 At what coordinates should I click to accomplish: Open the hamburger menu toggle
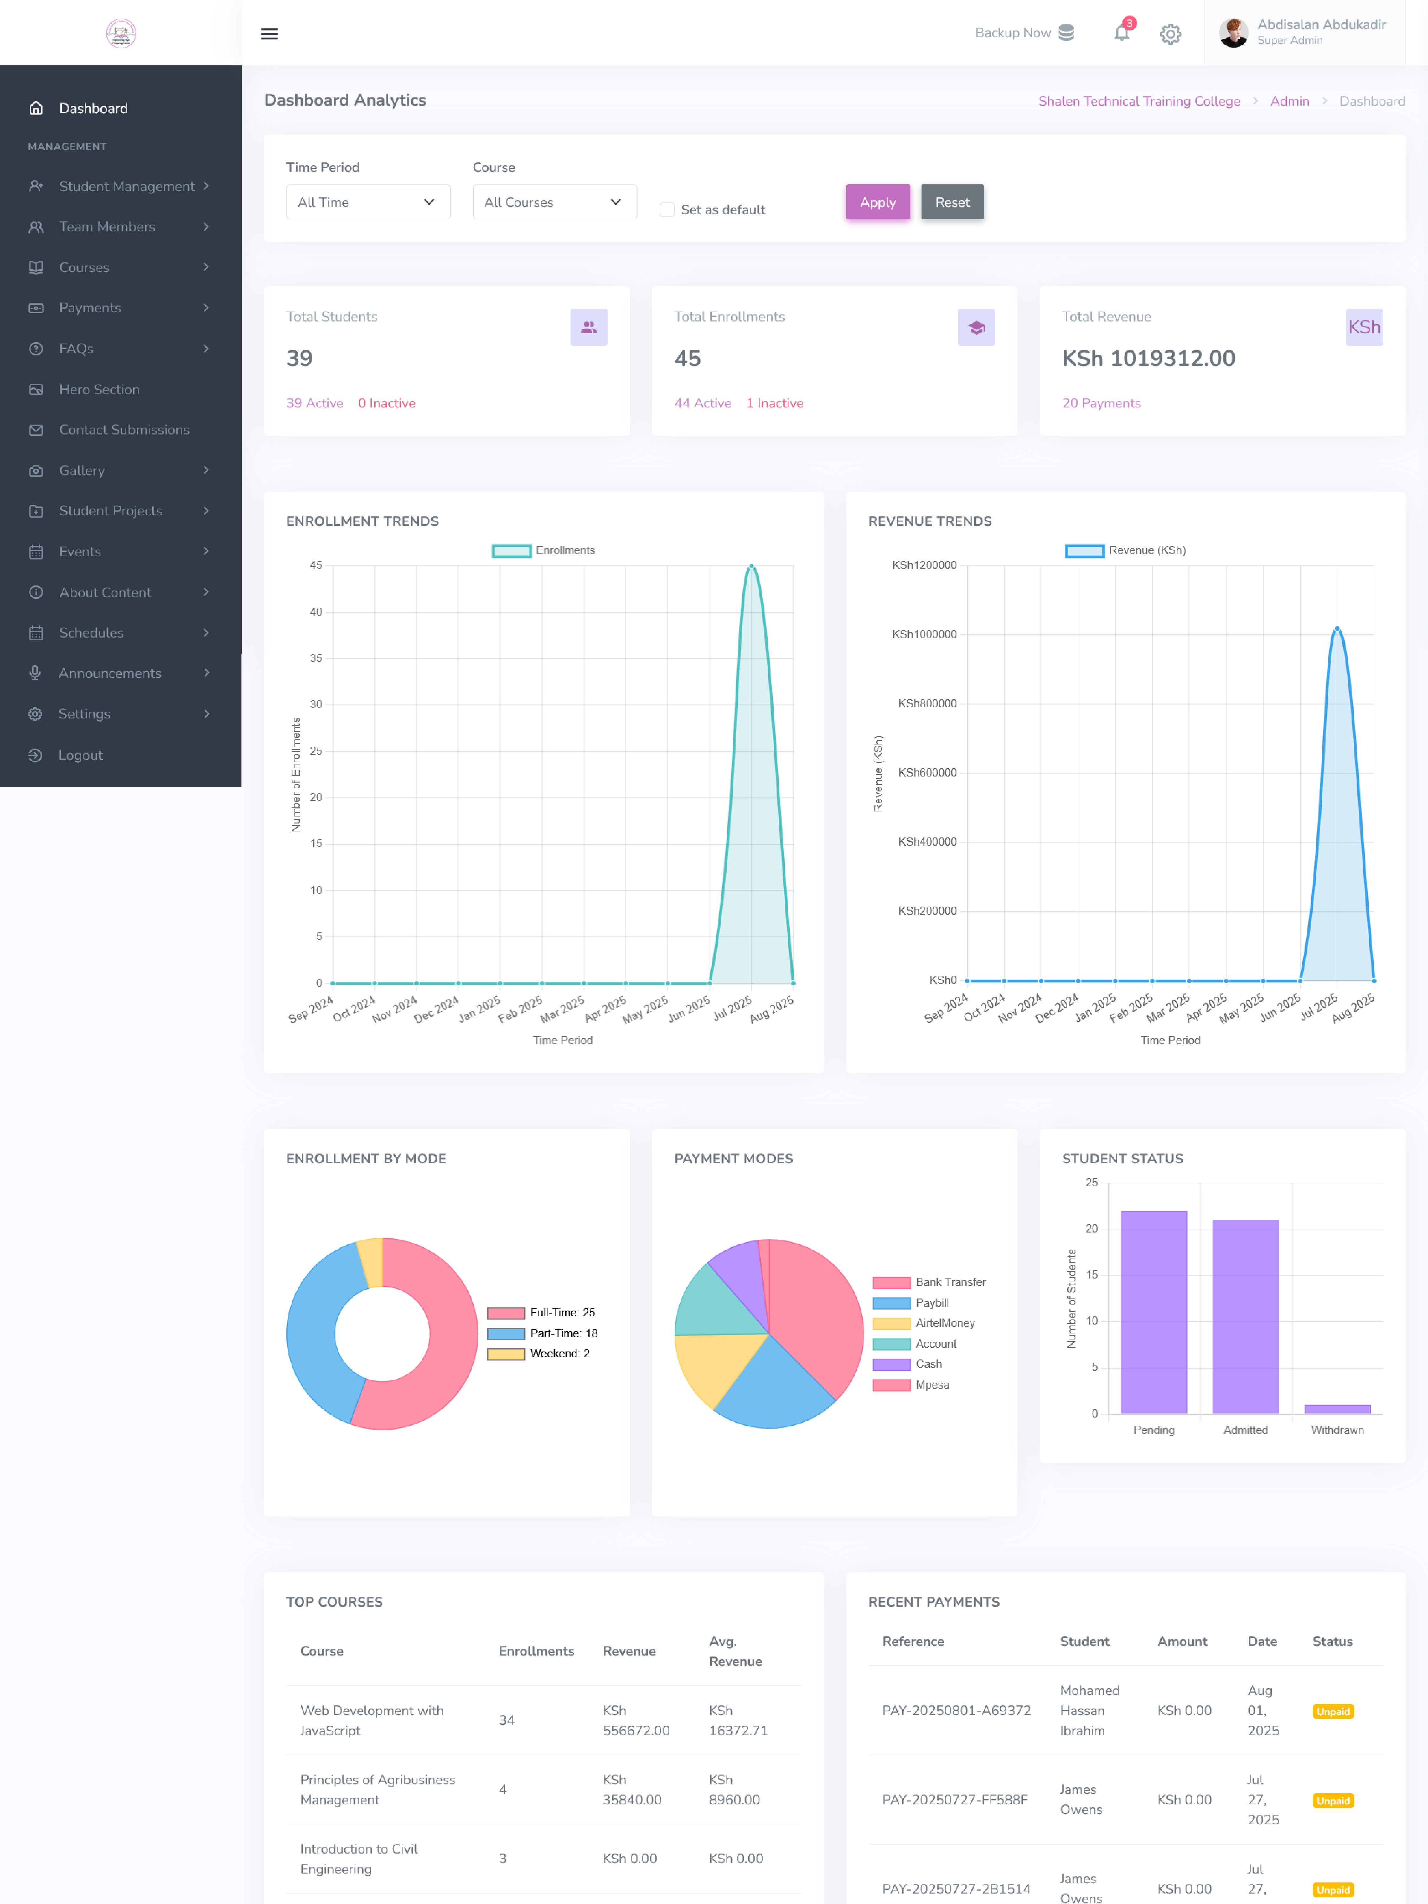click(x=269, y=34)
